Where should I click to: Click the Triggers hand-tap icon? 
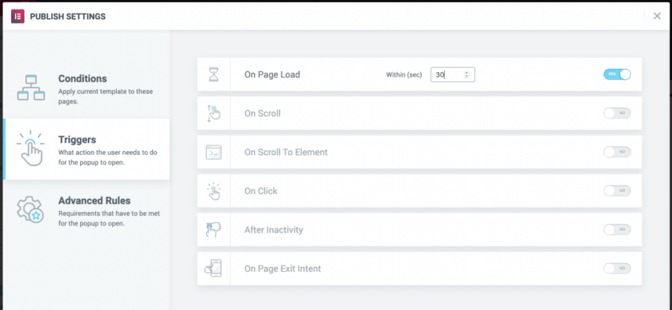(30, 148)
